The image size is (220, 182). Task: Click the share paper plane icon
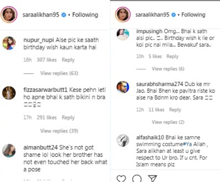pyautogui.click(x=152, y=178)
